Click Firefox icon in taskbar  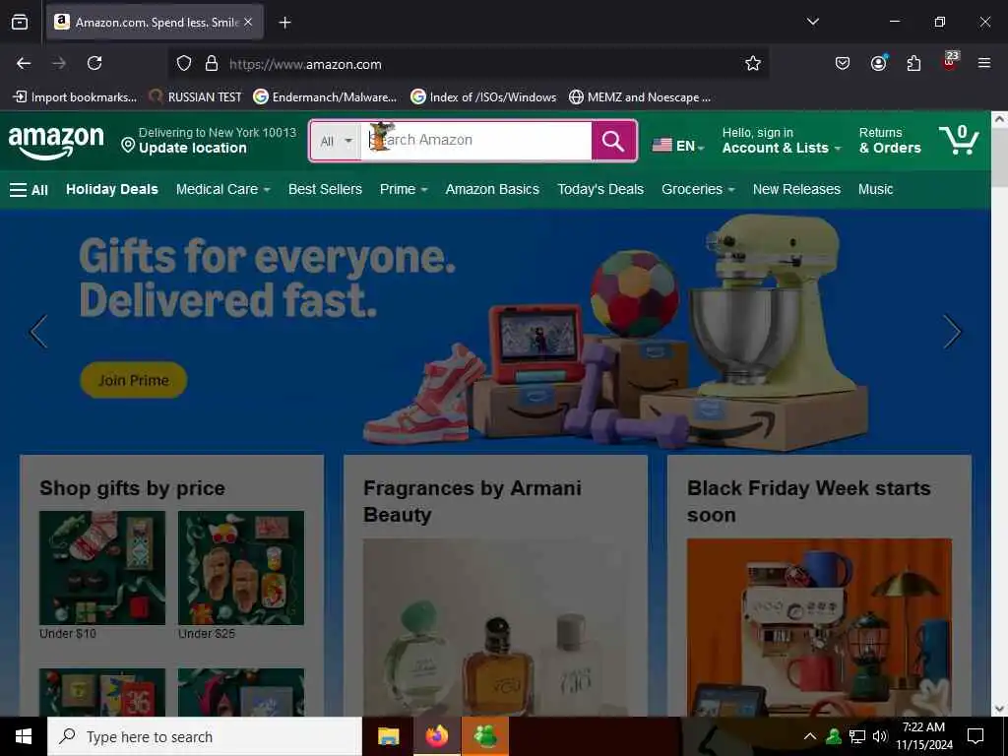(436, 736)
